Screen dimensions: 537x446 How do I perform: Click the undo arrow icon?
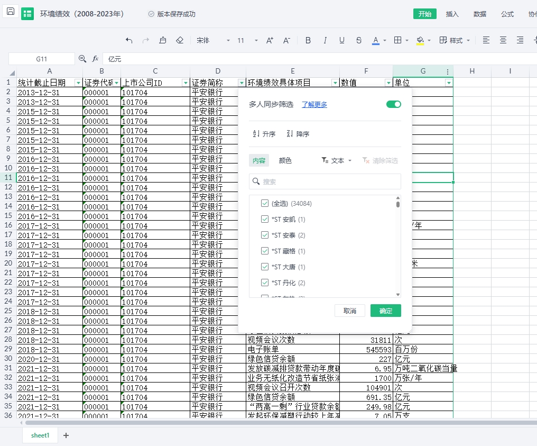pyautogui.click(x=129, y=40)
